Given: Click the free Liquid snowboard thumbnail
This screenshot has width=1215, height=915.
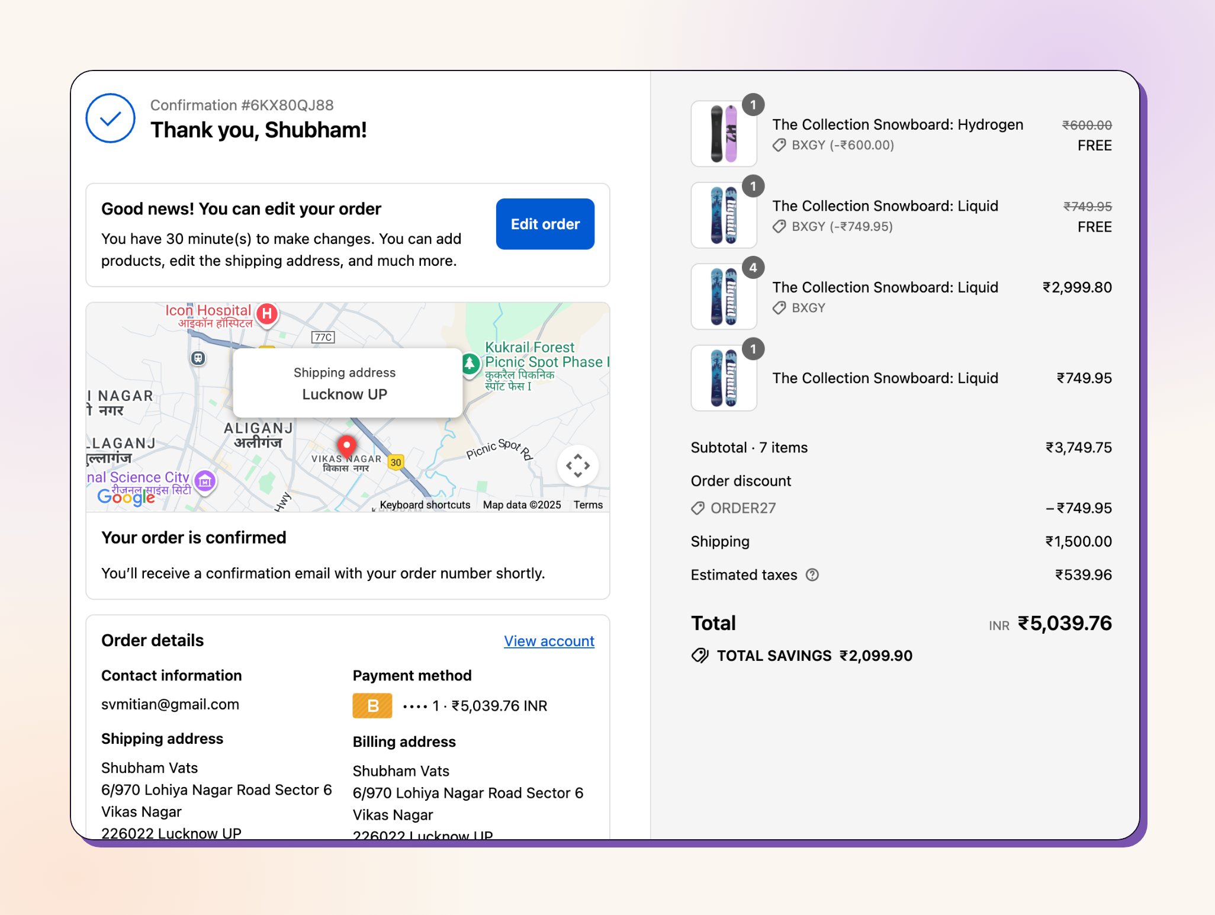Looking at the screenshot, I should [724, 215].
